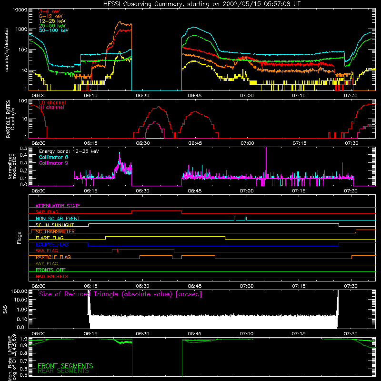This screenshot has height=381, width=381.
Task: Click the 12-25 keV legend label
Action: (x=52, y=21)
